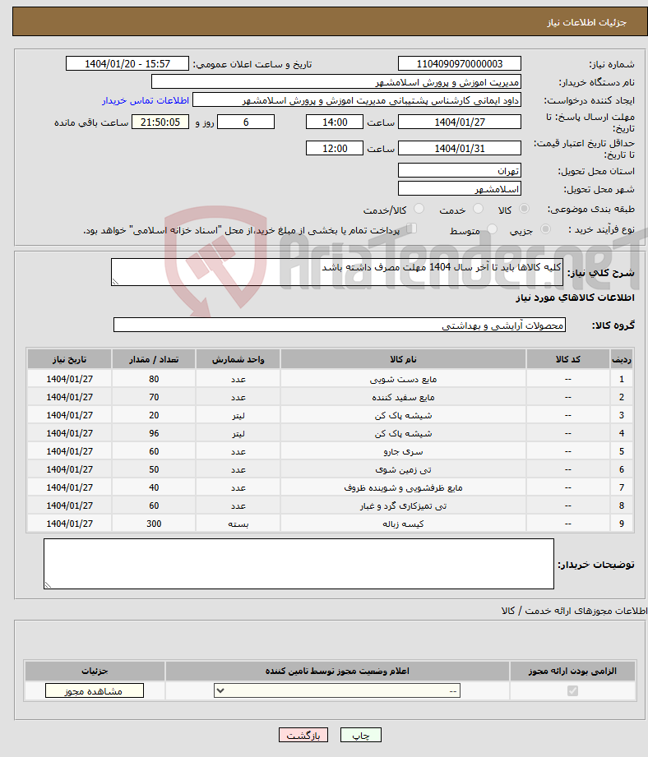The width and height of the screenshot is (648, 757).
Task: Click the اعلام وضعیت مجوز توسط تامین کننده header
Action: tap(337, 671)
